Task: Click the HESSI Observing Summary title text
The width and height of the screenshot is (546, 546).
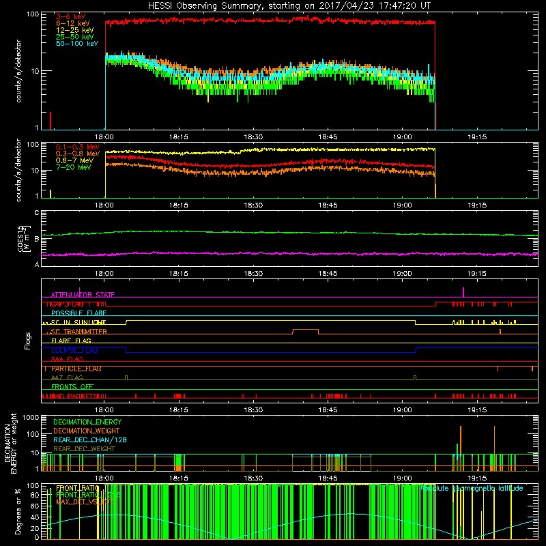Action: [289, 6]
